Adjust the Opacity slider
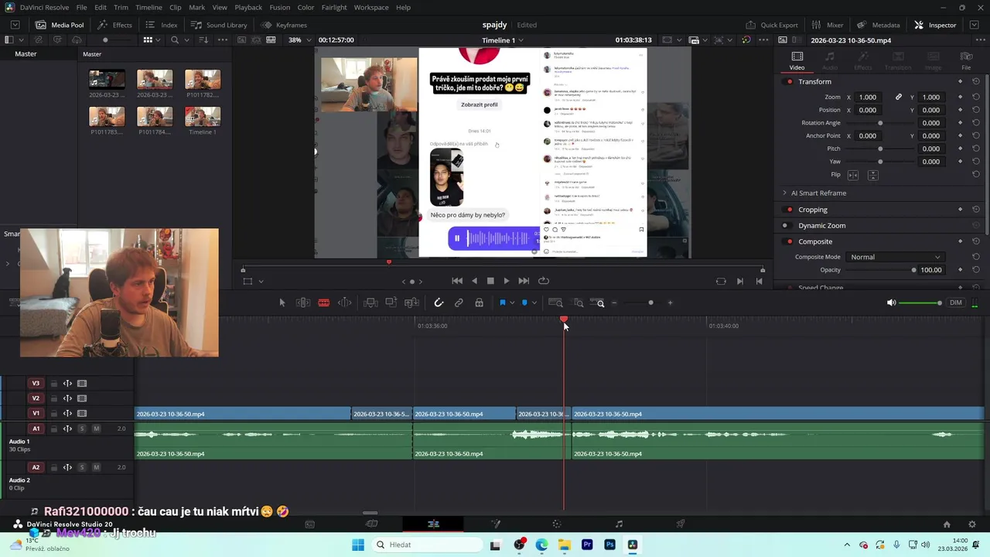Screen dimensions: 990x557 pyautogui.click(x=880, y=270)
